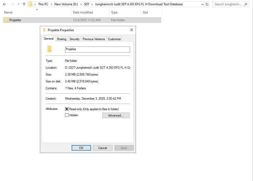Viewport: 253px width, 181px height.
Task: Click the folder icon in the address bar
Action: click(x=31, y=4)
